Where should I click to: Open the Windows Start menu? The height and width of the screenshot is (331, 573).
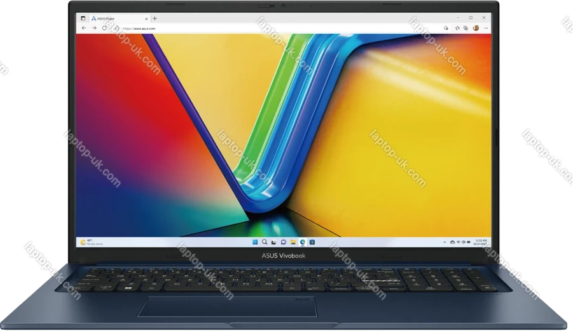pos(256,242)
